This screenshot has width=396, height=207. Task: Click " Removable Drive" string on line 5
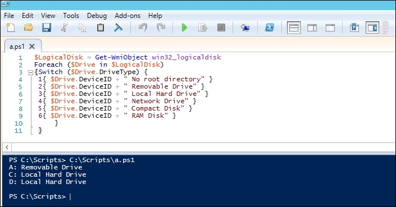160,86
